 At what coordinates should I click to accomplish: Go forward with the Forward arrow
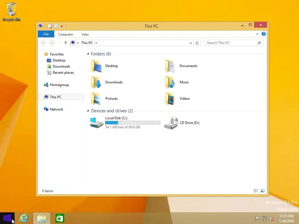click(x=52, y=43)
